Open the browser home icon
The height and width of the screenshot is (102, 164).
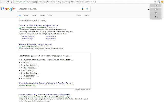(x=11, y=2)
